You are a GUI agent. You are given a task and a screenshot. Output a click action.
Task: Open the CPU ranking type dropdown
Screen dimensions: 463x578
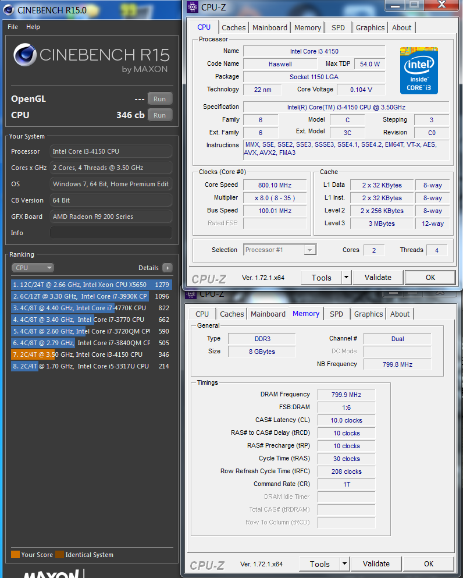click(33, 268)
